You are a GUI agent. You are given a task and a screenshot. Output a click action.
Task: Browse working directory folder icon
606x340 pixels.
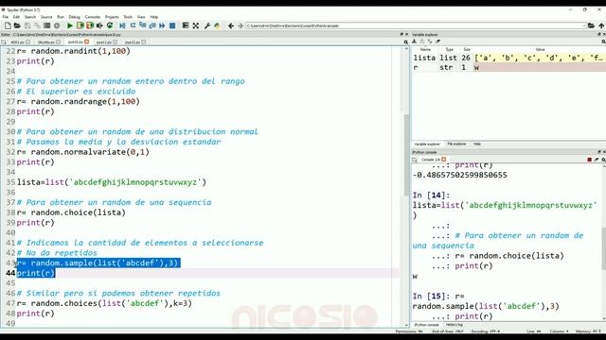591,25
